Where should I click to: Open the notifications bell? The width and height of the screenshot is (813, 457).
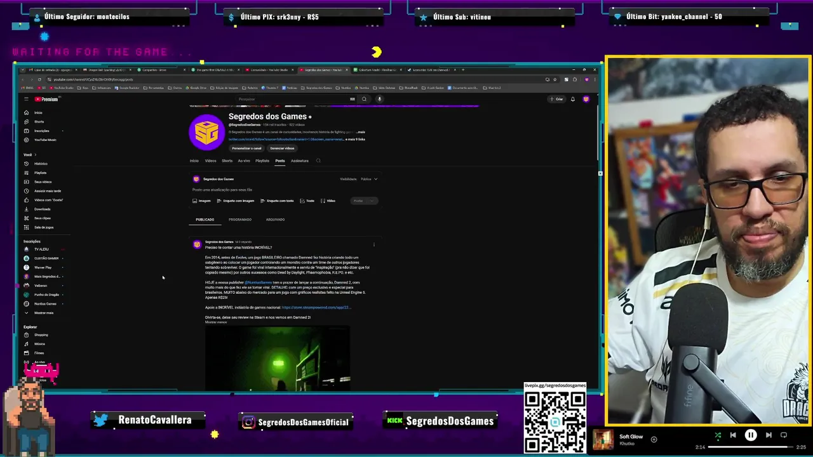572,99
